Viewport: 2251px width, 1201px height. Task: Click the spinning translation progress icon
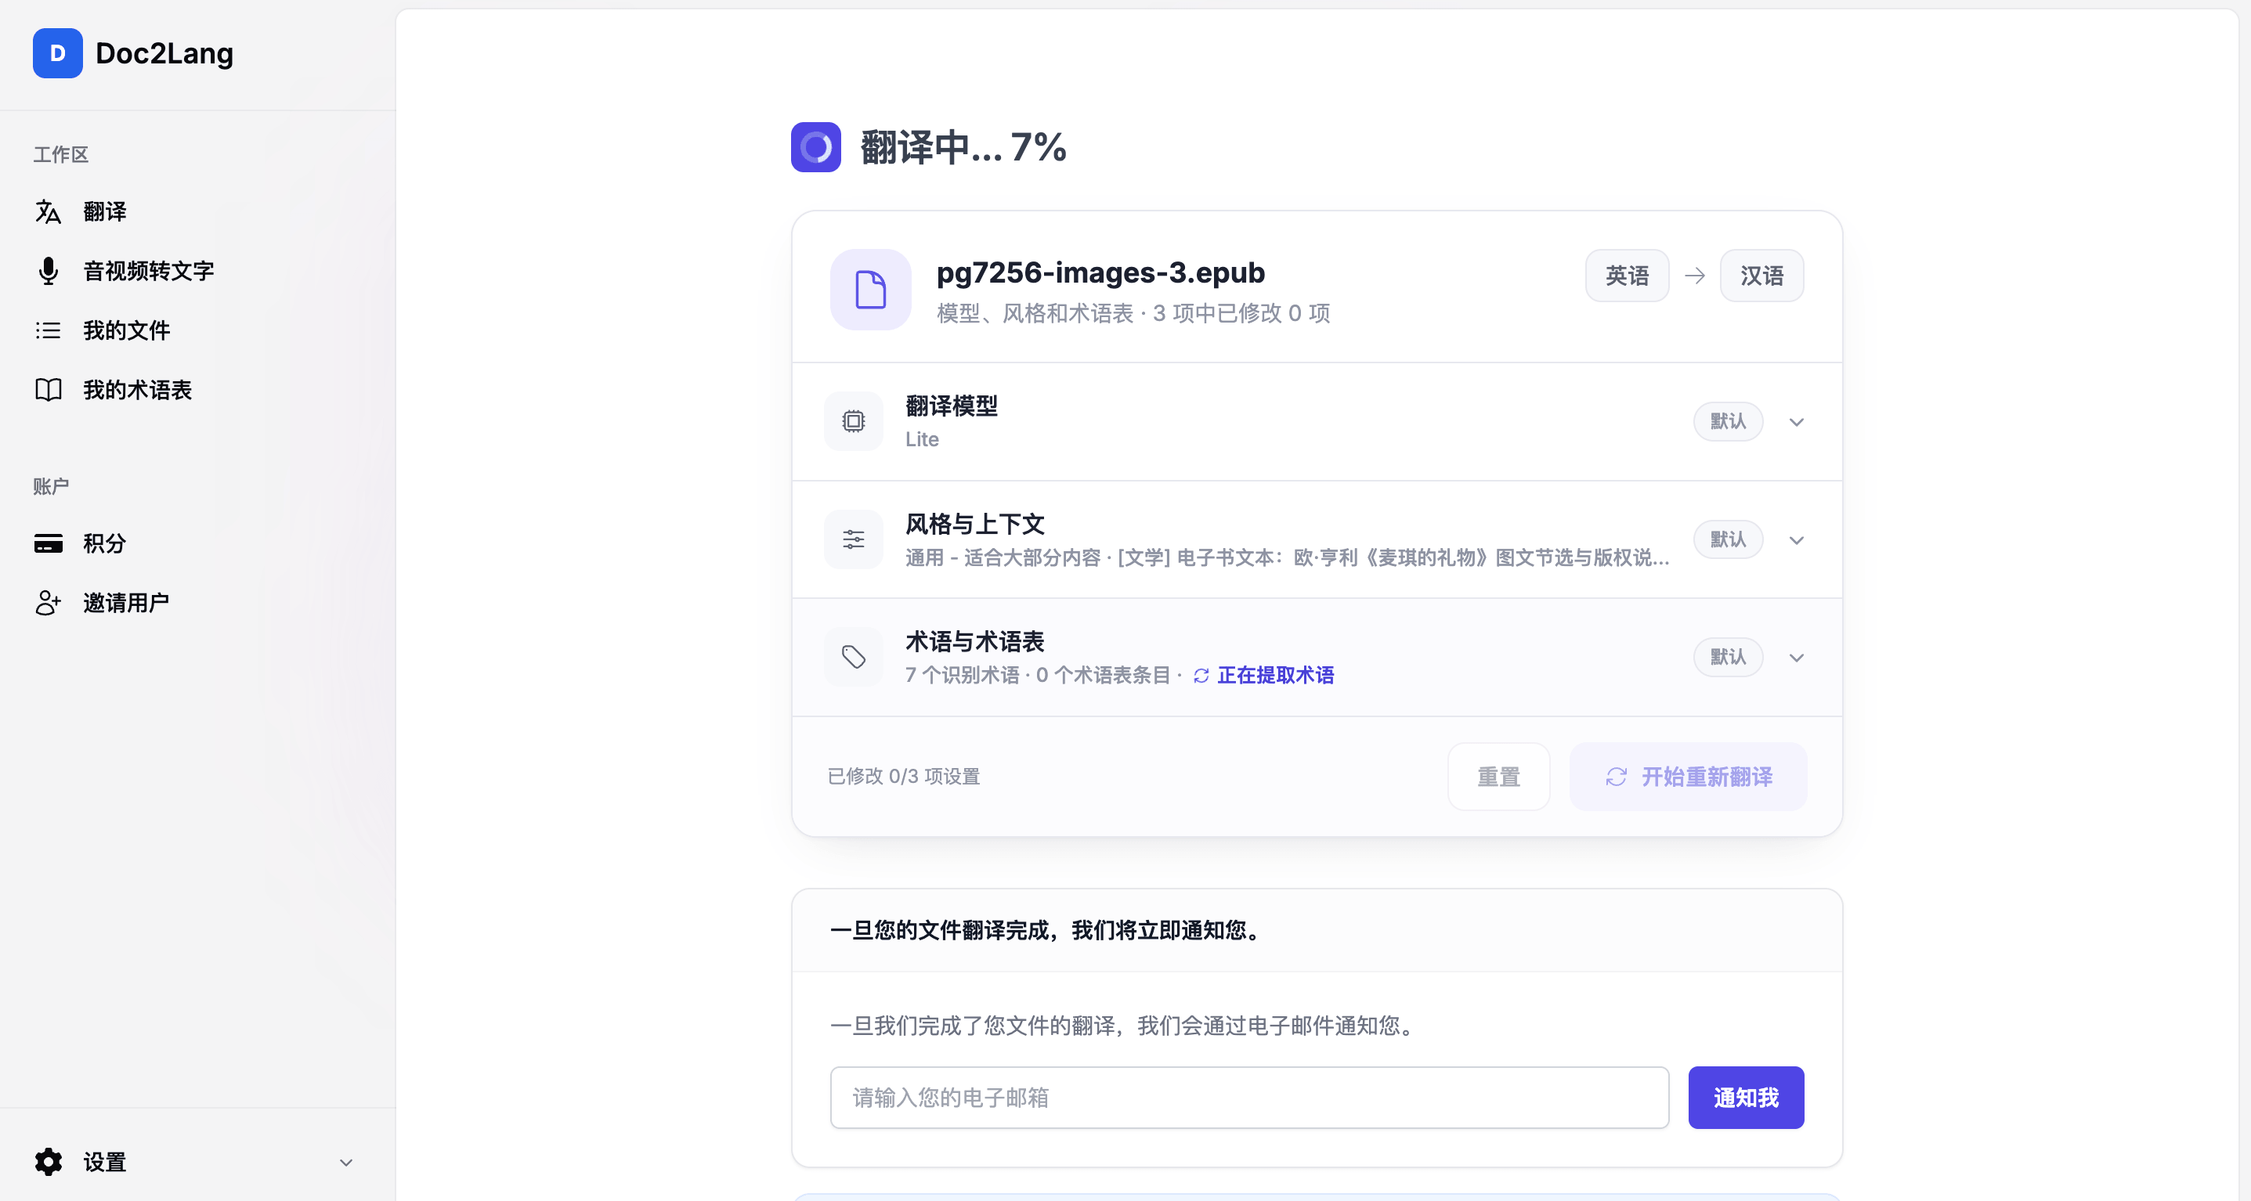coord(815,146)
